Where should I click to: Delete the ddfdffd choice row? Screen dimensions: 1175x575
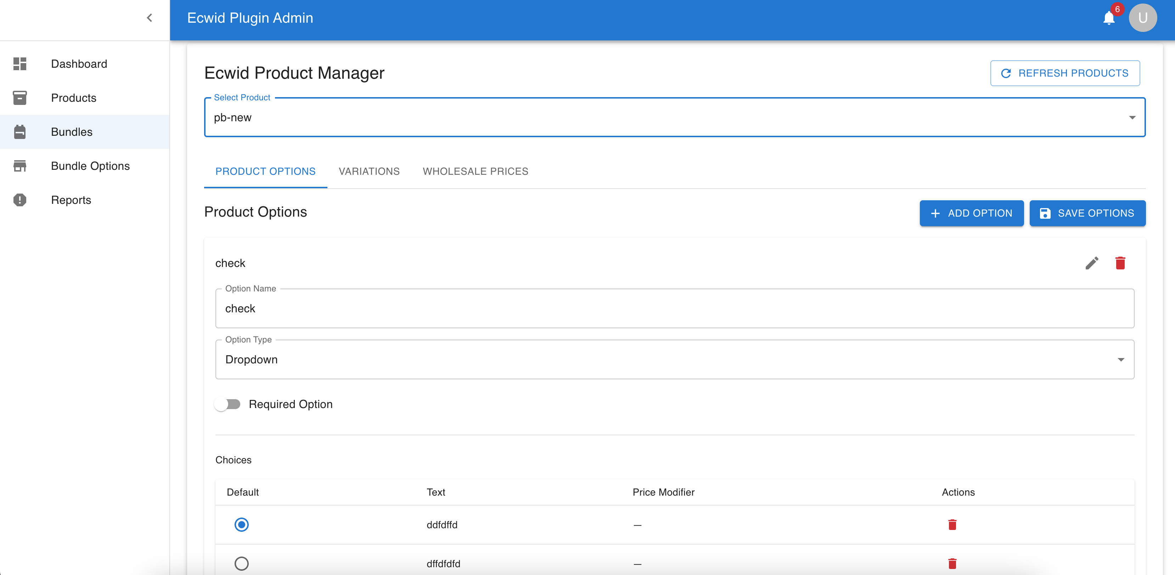pyautogui.click(x=952, y=525)
